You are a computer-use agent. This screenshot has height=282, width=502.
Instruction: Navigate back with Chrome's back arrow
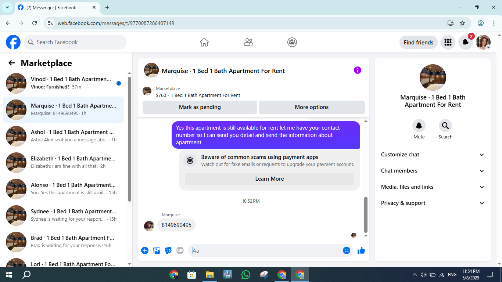(8, 23)
